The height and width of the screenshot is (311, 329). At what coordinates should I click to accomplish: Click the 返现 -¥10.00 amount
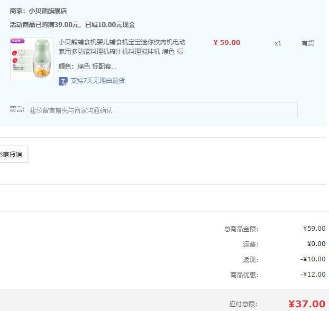point(313,259)
